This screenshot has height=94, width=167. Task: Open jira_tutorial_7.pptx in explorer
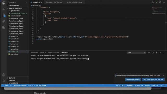click(17, 34)
